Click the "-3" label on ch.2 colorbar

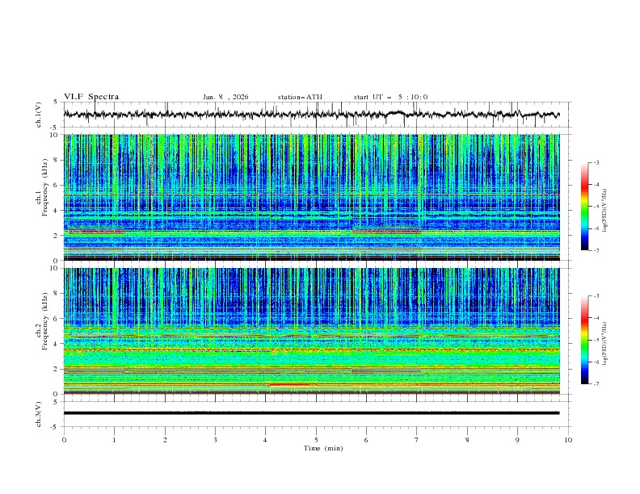pyautogui.click(x=596, y=296)
